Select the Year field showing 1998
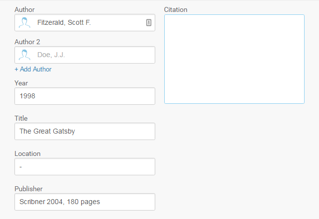 pyautogui.click(x=85, y=96)
